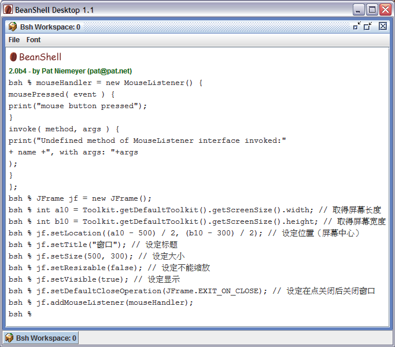This screenshot has height=347, width=395.
Task: Click the 'print("mouse button pressed");' line
Action: pos(77,106)
